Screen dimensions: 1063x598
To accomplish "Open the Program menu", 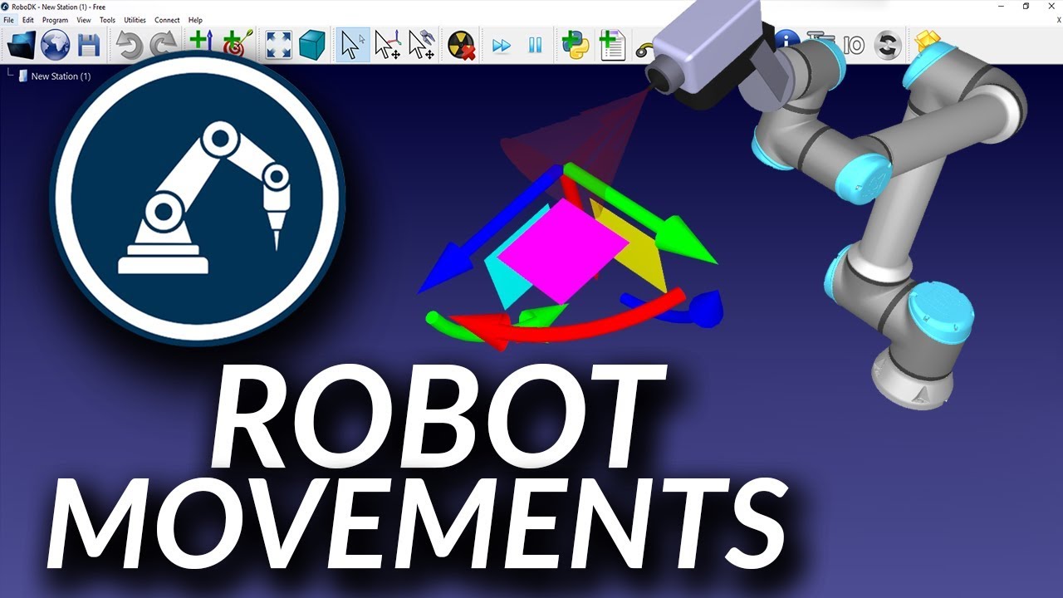I will 55,20.
